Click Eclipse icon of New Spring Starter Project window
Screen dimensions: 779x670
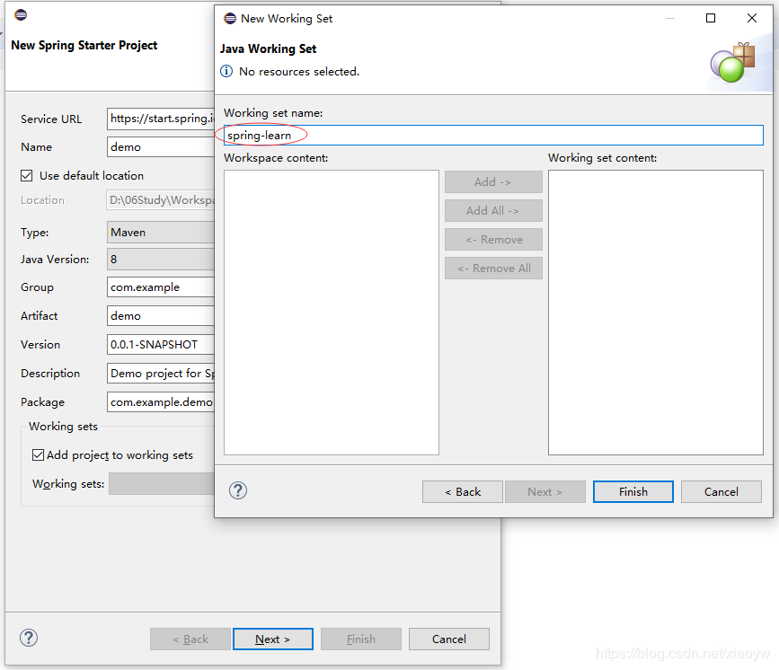pos(21,14)
